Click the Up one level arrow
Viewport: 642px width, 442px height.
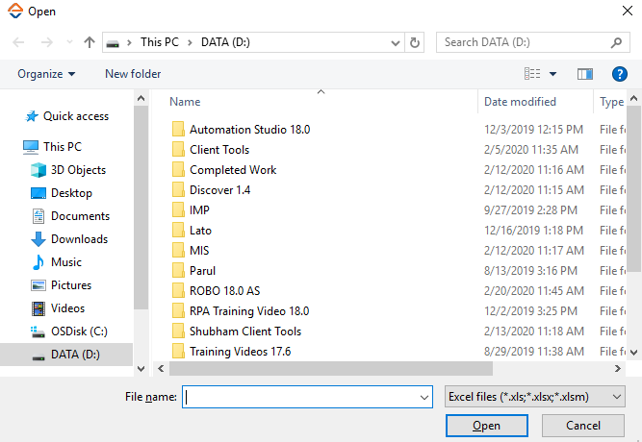point(90,42)
